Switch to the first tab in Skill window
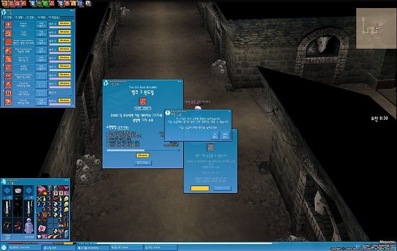Image resolution: width=397 pixels, height=251 pixels. click(8, 18)
